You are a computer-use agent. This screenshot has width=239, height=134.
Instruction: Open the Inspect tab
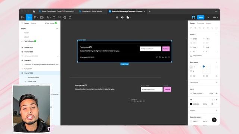208,23
